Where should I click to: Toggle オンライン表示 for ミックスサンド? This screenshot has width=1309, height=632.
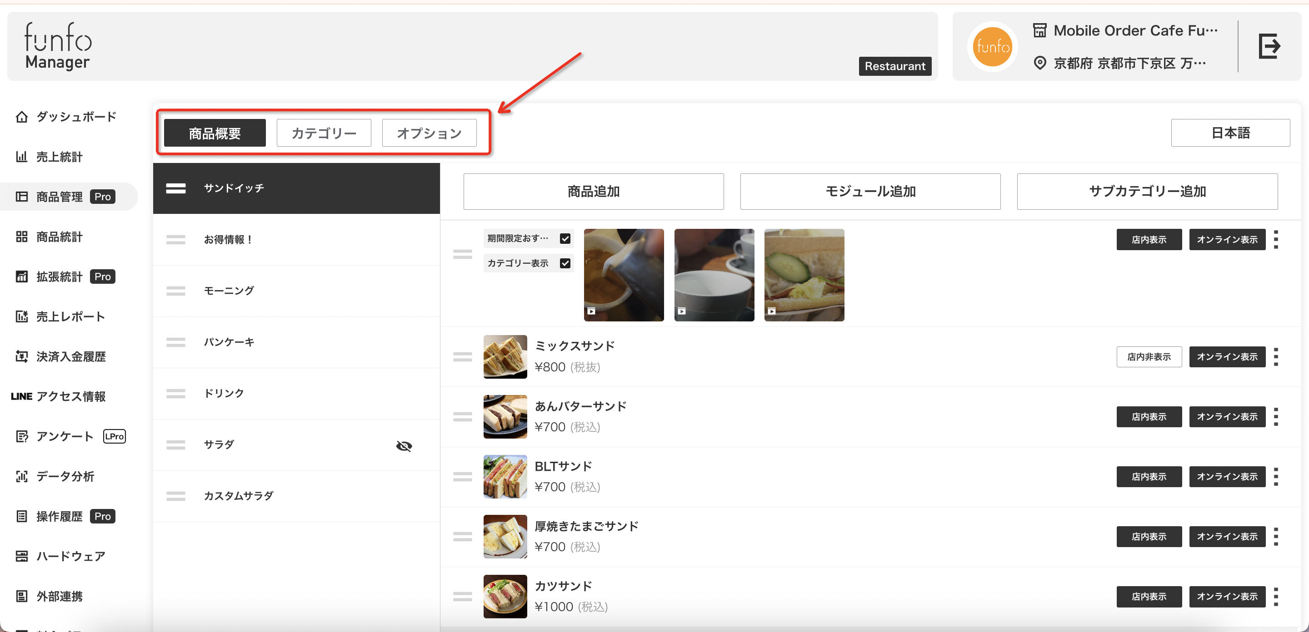pyautogui.click(x=1227, y=357)
